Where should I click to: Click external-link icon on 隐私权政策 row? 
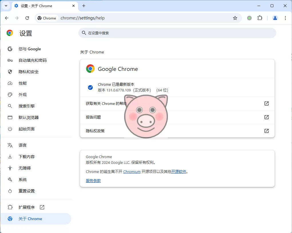click(x=267, y=131)
